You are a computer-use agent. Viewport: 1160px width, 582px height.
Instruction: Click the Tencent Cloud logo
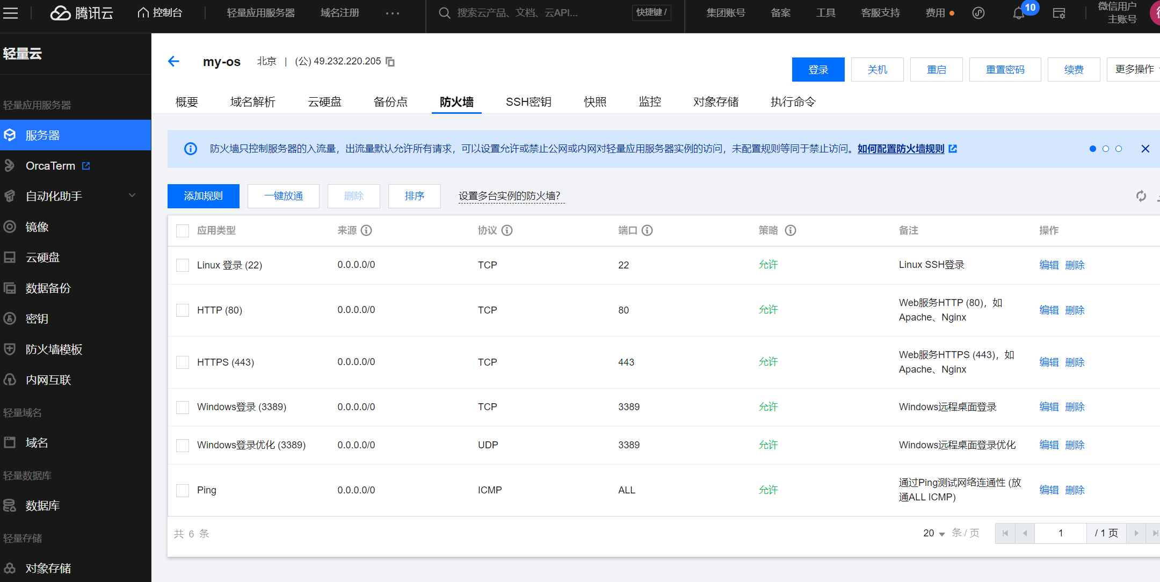[82, 13]
